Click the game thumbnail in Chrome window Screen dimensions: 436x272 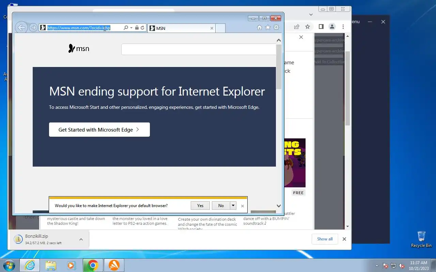295,163
